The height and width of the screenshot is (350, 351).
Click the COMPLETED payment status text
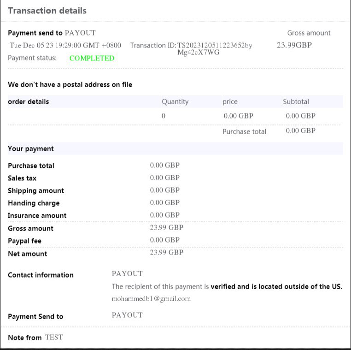coord(92,58)
